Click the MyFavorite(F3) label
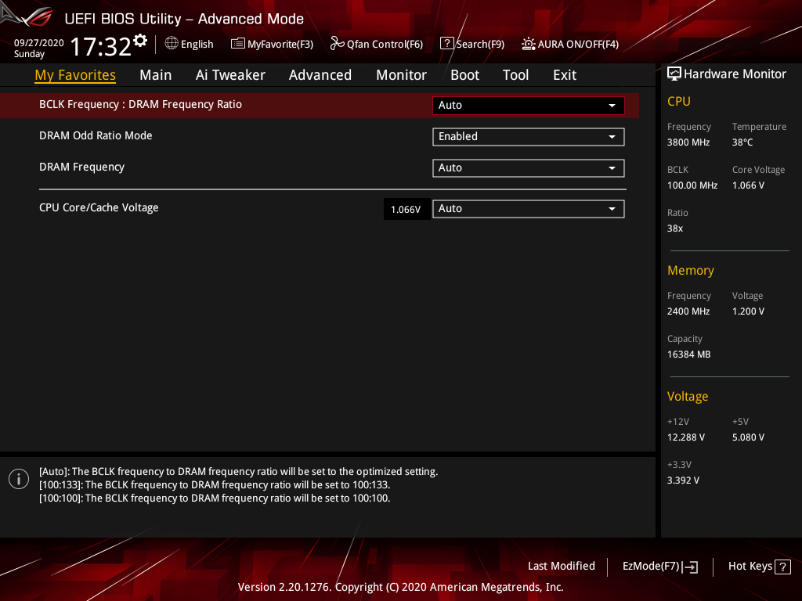The height and width of the screenshot is (601, 802). coord(280,45)
